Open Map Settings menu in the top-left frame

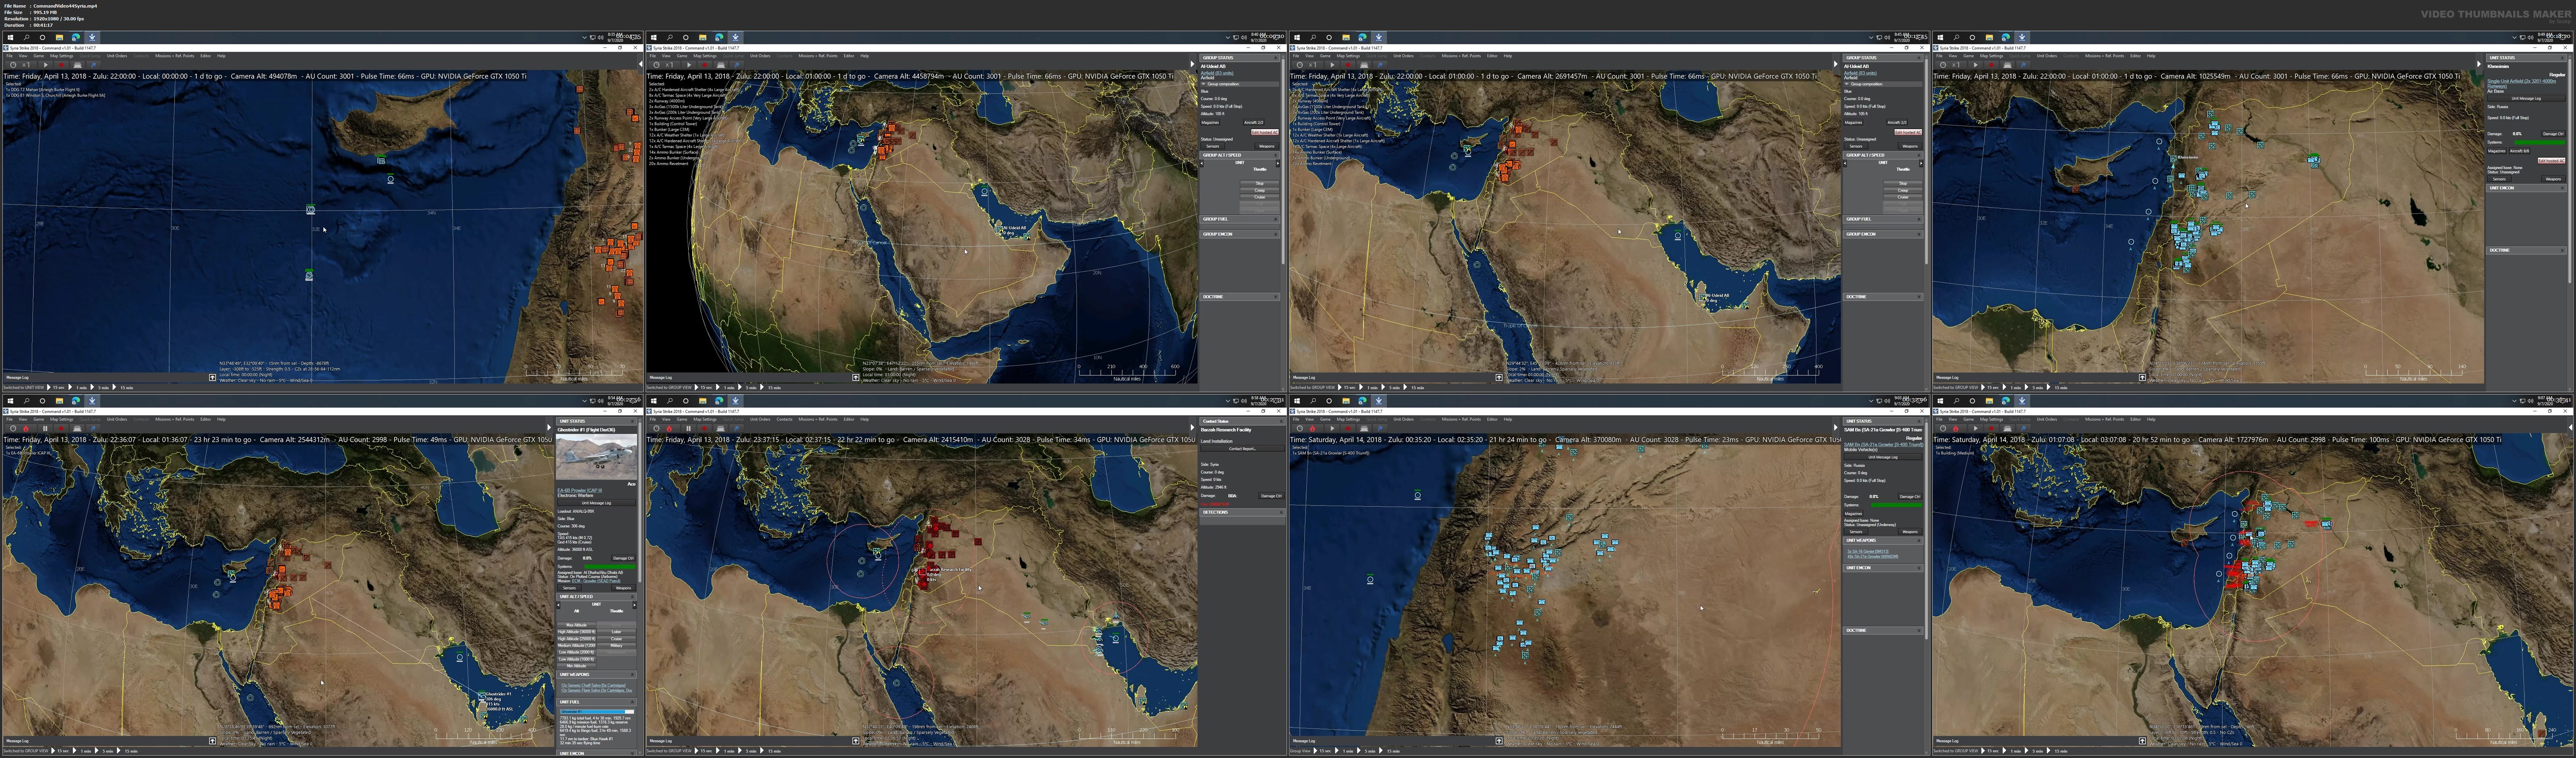pyautogui.click(x=61, y=56)
